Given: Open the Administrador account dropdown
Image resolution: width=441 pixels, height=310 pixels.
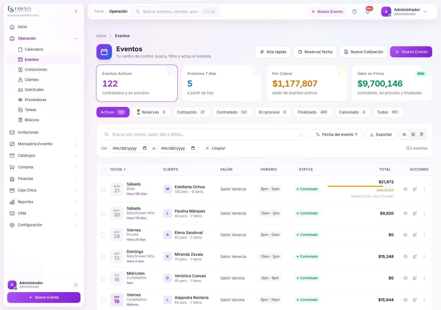Looking at the screenshot, I should (x=404, y=12).
